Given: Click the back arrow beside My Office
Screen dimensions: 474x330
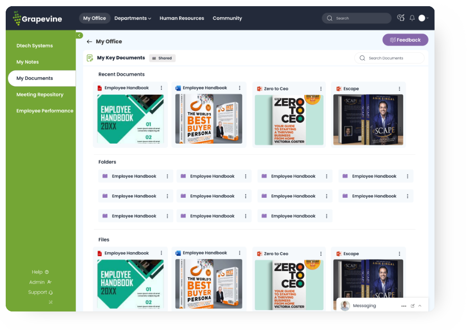Looking at the screenshot, I should [89, 42].
